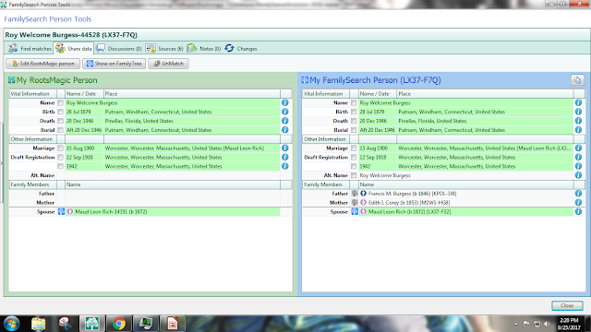591x332 pixels.
Task: Click the UnMatch button
Action: [x=168, y=64]
